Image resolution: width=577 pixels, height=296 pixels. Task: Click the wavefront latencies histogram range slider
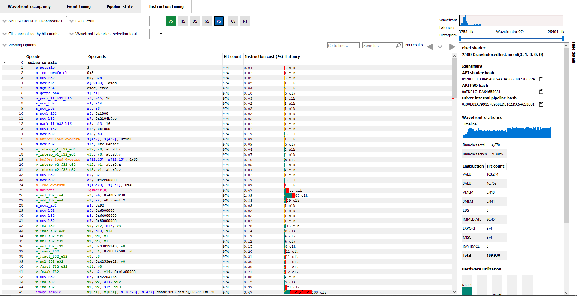(511, 38)
